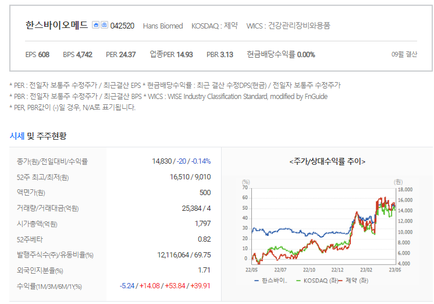434x304 pixels.
Task: Click the 한스바이오메드 company name
Action: 57,25
